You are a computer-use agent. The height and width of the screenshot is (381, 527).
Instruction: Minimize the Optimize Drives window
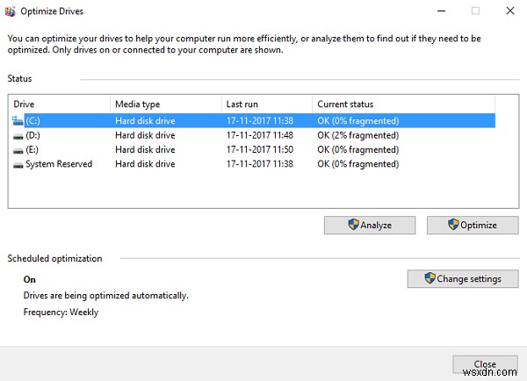pos(441,11)
